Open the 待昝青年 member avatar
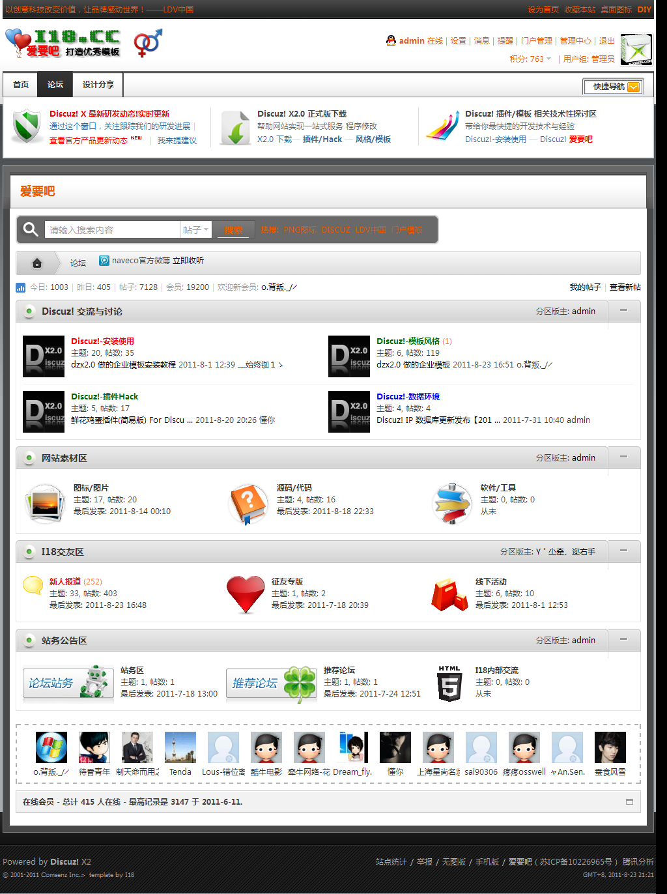 point(94,747)
